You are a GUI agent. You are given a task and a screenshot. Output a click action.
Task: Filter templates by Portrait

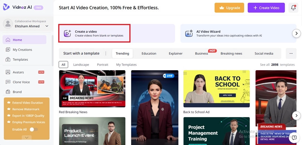pyautogui.click(x=102, y=65)
